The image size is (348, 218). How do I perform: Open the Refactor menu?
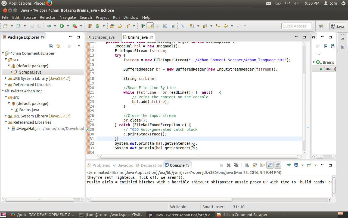tap(48, 17)
